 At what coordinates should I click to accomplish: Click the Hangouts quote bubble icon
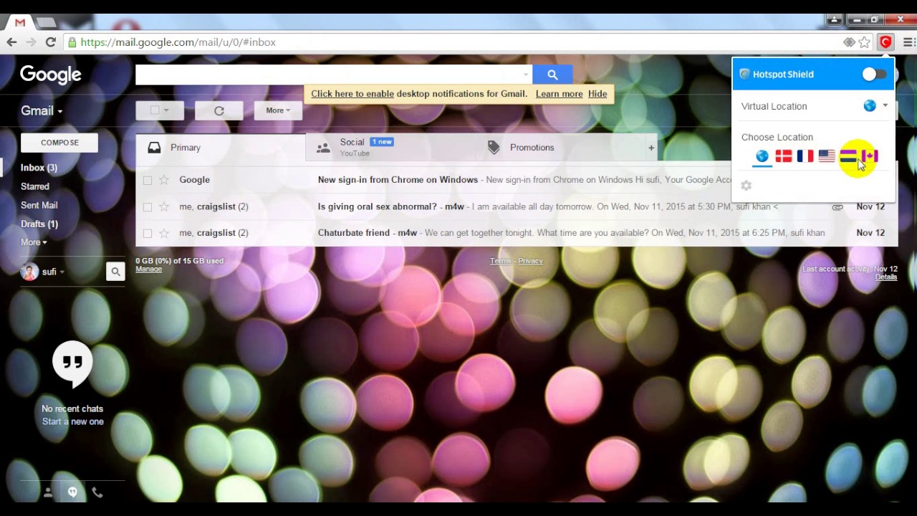coord(72,364)
